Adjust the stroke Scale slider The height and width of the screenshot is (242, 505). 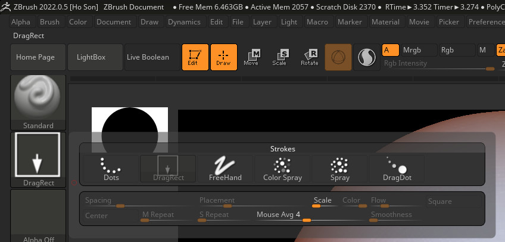(x=325, y=201)
